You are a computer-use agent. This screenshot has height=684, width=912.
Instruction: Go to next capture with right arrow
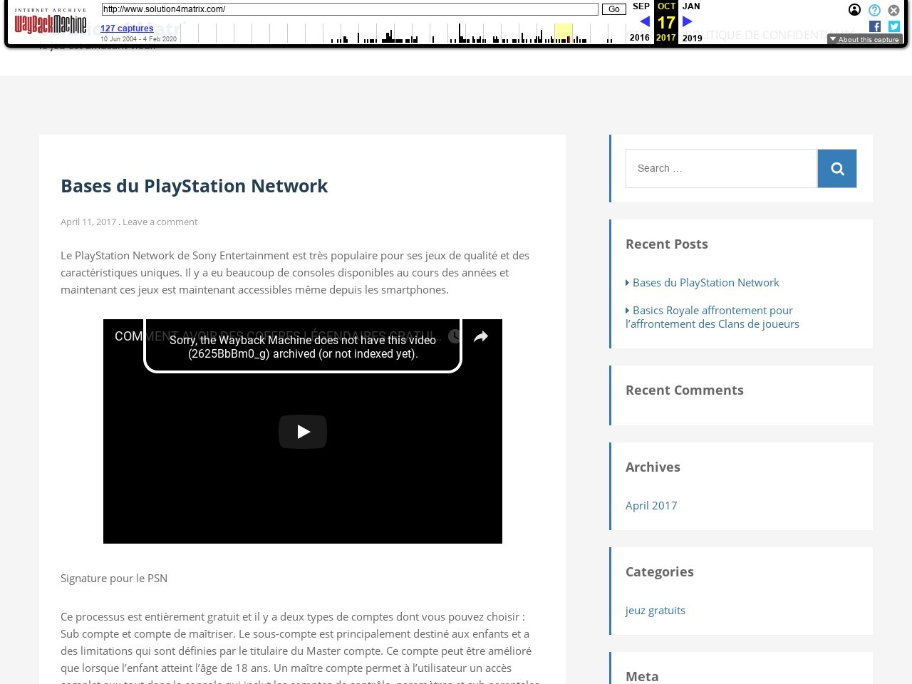click(x=688, y=22)
